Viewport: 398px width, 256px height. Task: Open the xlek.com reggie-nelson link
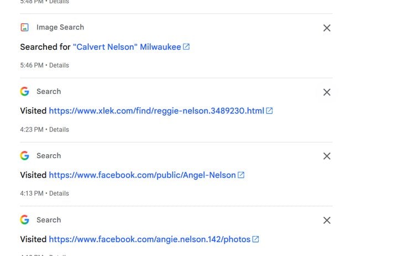[x=156, y=111]
